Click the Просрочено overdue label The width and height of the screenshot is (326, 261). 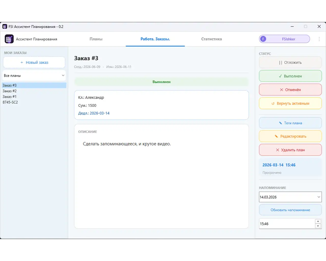(x=272, y=173)
